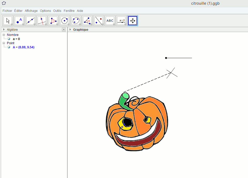Pick the Polygon tool
248x178 pixels.
coord(53,21)
